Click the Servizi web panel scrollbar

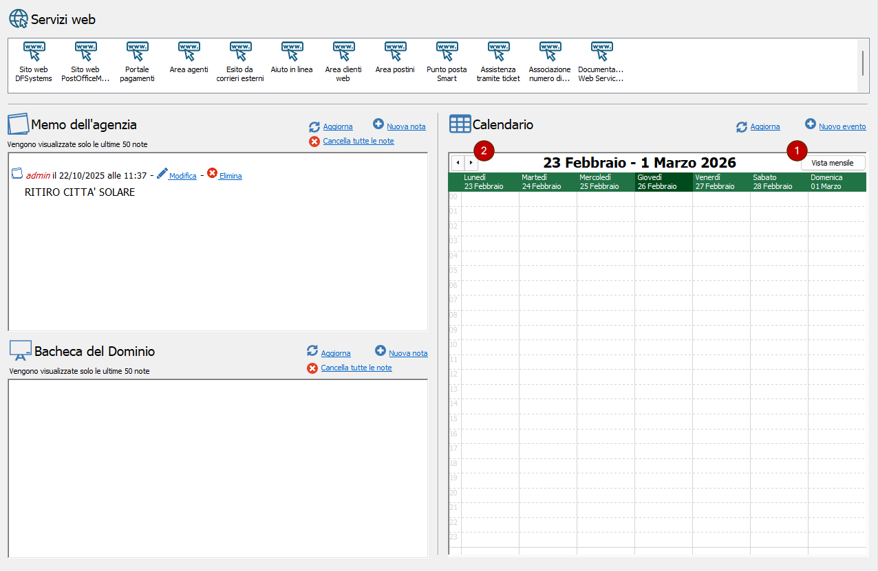tap(863, 63)
